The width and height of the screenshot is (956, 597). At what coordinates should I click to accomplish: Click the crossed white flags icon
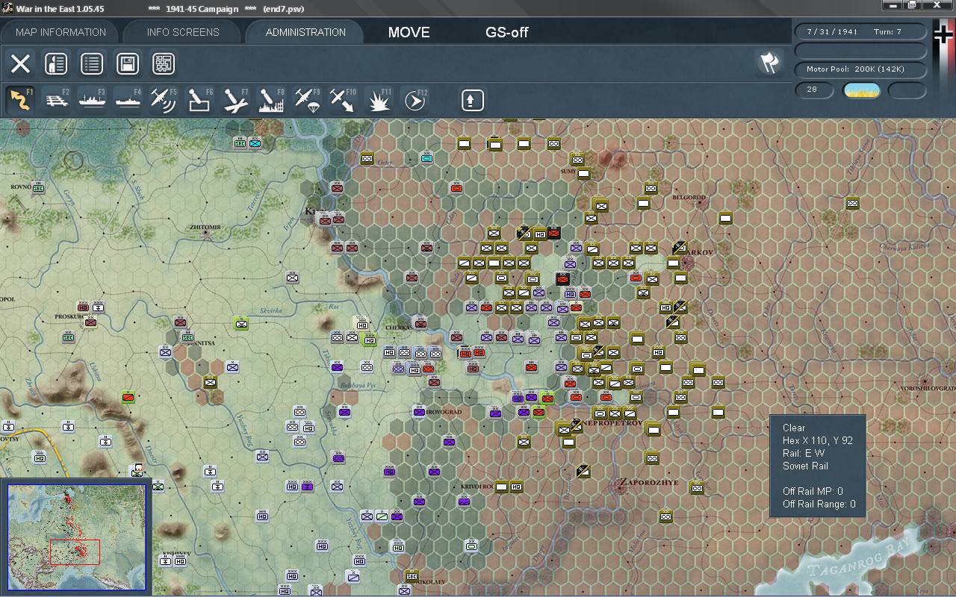(769, 63)
